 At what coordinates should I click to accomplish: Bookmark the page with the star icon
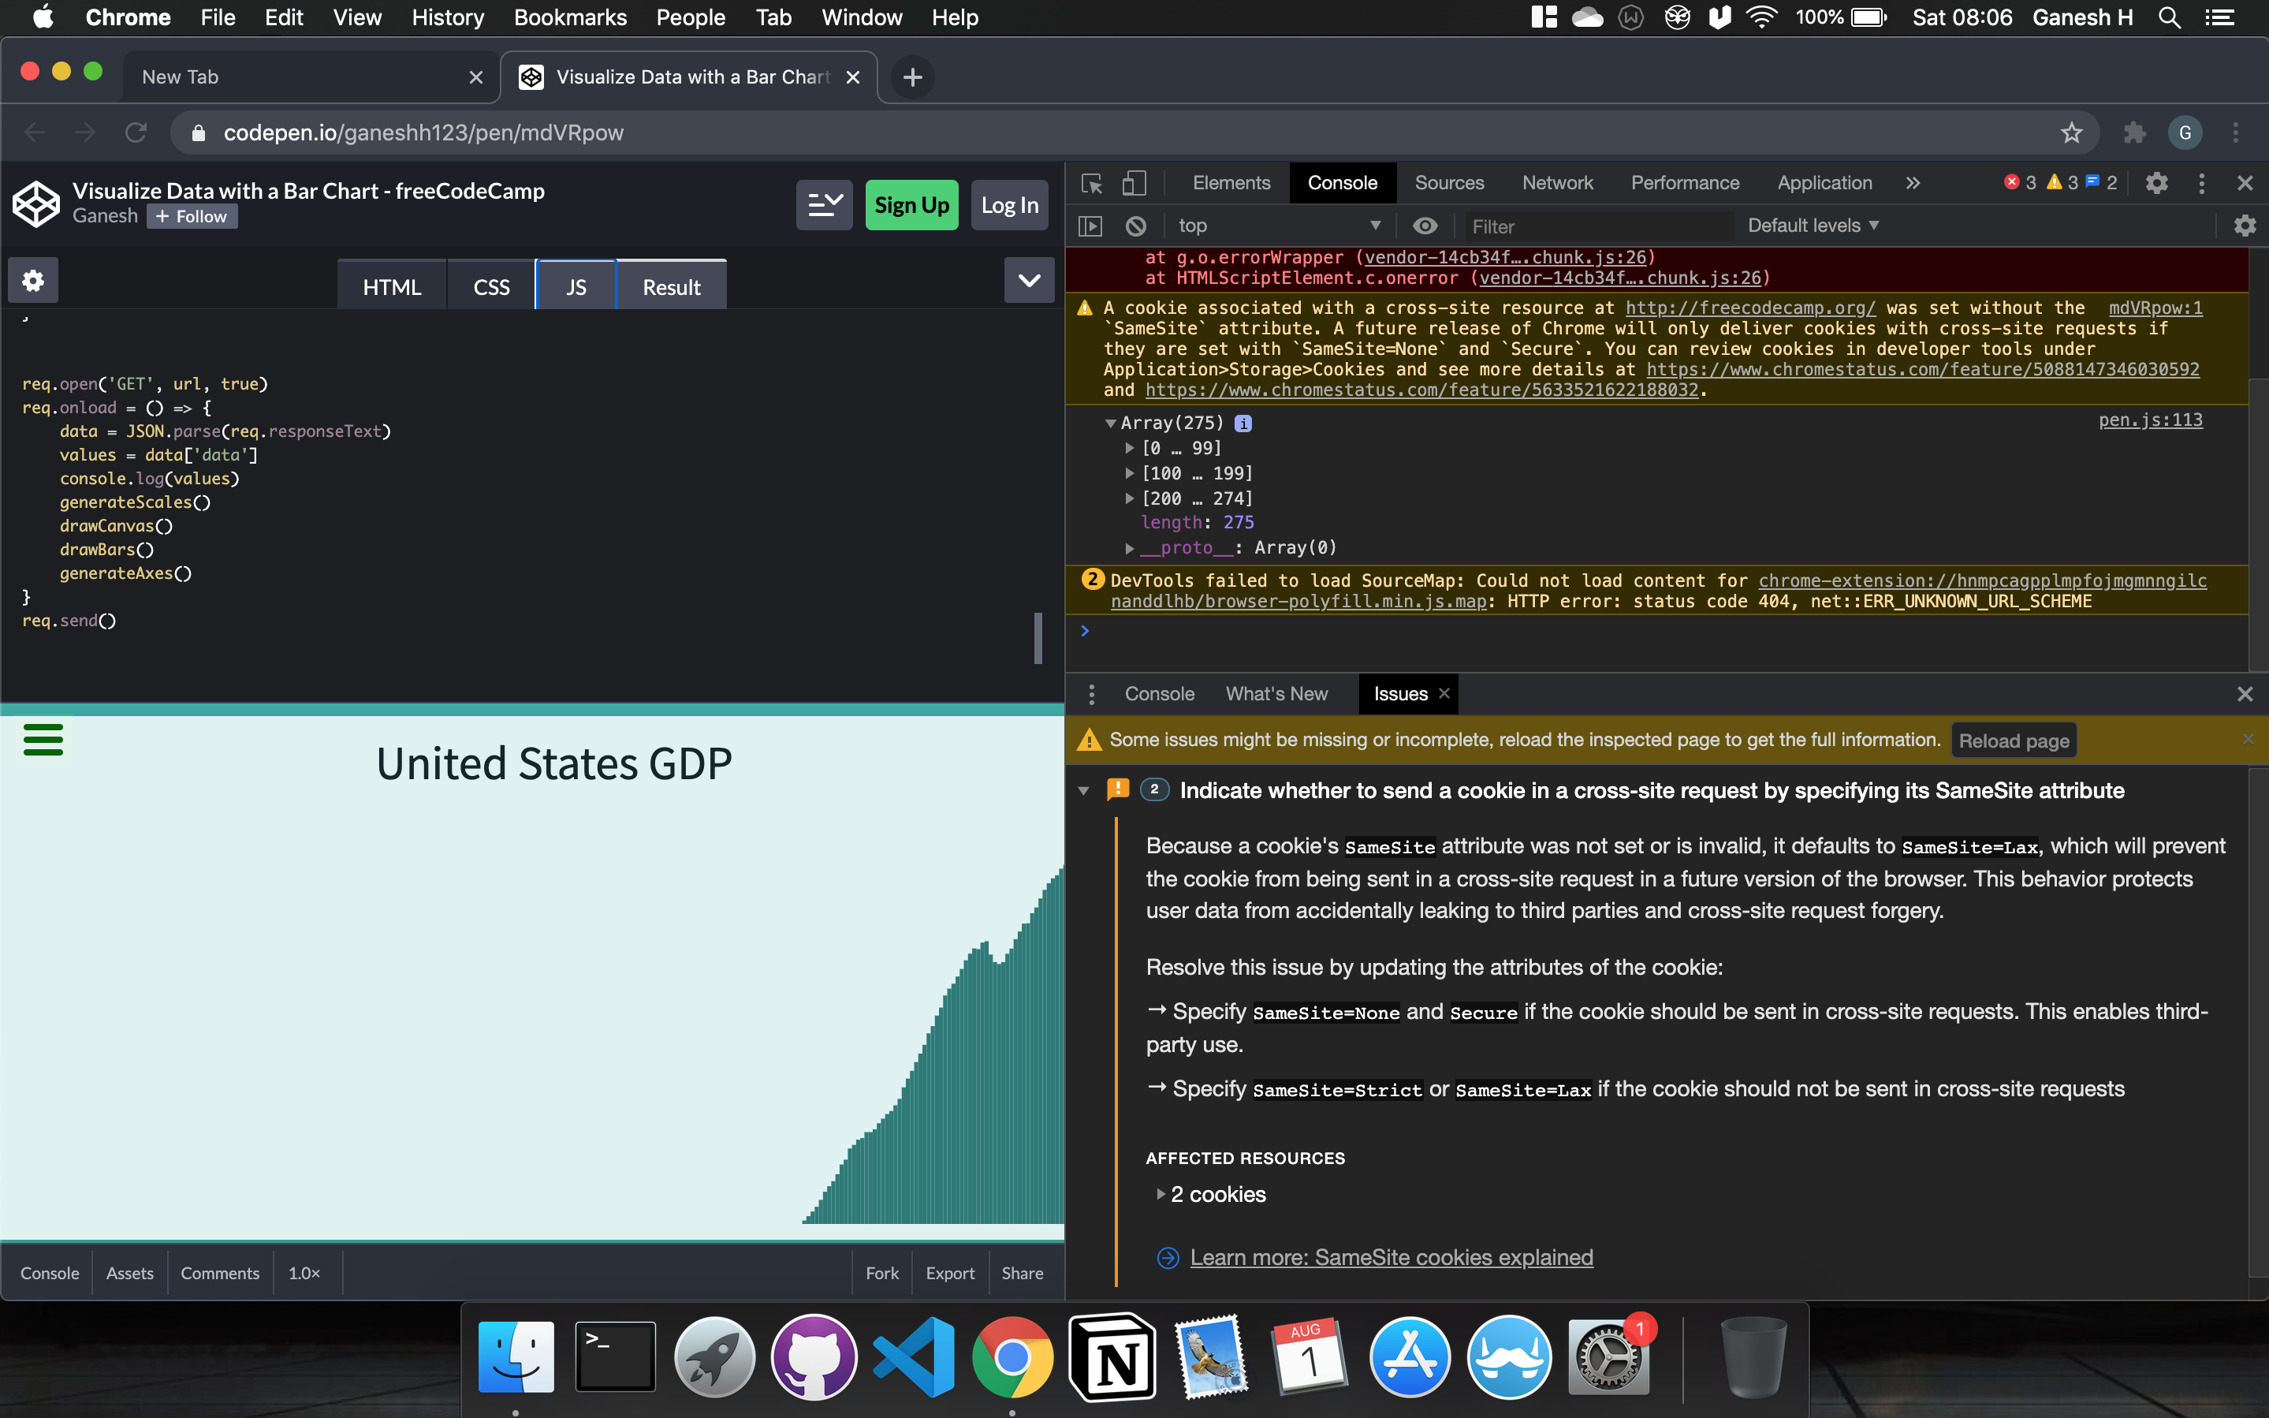tap(2070, 133)
